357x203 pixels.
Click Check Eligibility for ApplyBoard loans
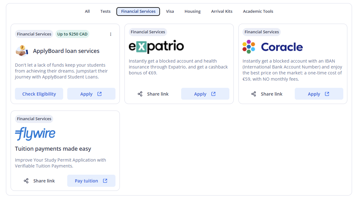39,94
